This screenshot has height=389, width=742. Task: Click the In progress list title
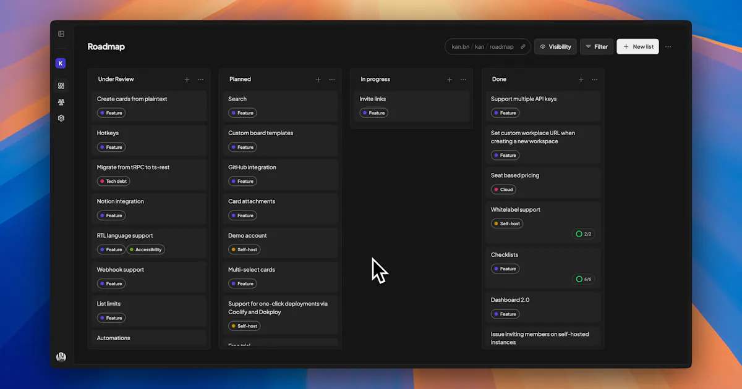pyautogui.click(x=375, y=80)
